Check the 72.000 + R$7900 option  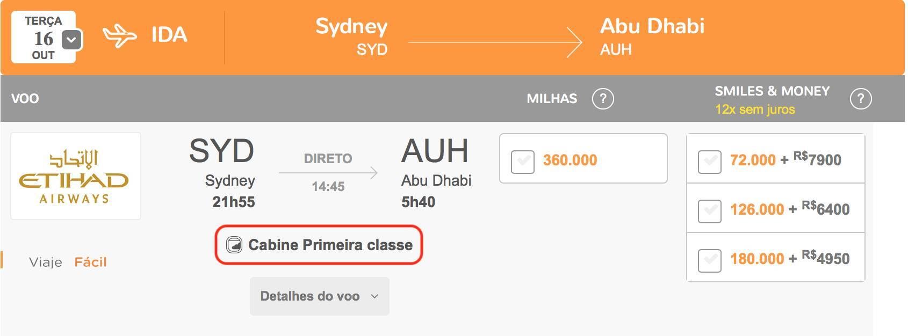(709, 162)
